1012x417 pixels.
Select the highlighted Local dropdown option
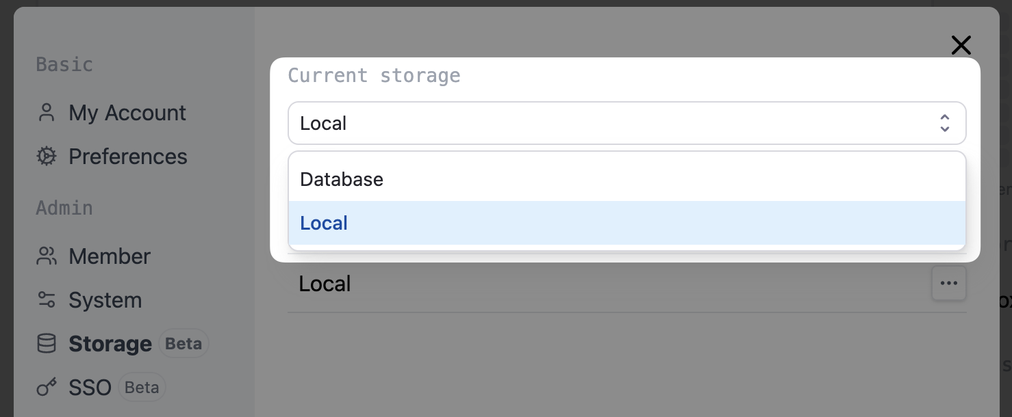[324, 223]
